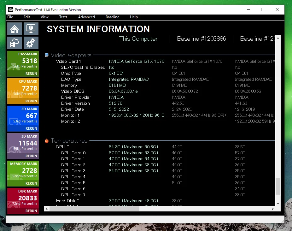
Task: Select the CPU Core 3 row label
Action: pyautogui.click(x=73, y=171)
